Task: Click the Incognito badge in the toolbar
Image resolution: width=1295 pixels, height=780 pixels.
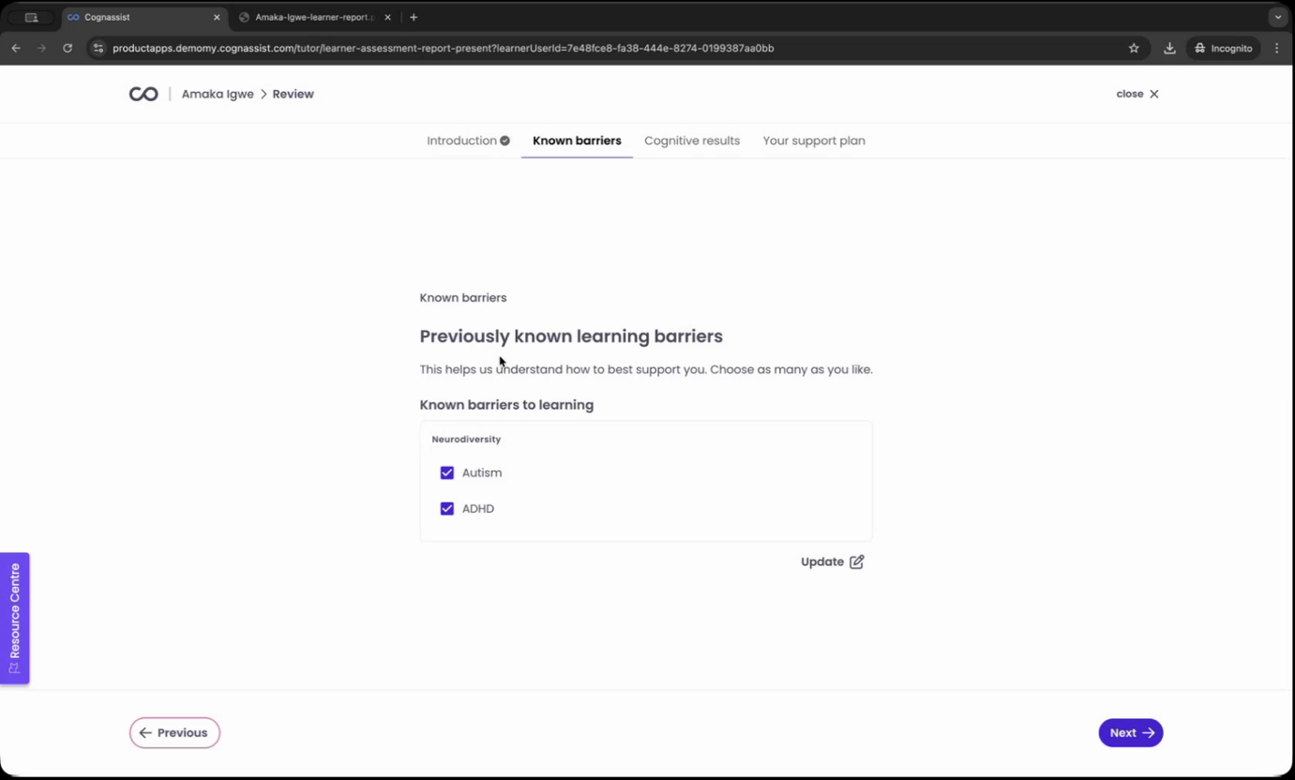Action: tap(1222, 48)
